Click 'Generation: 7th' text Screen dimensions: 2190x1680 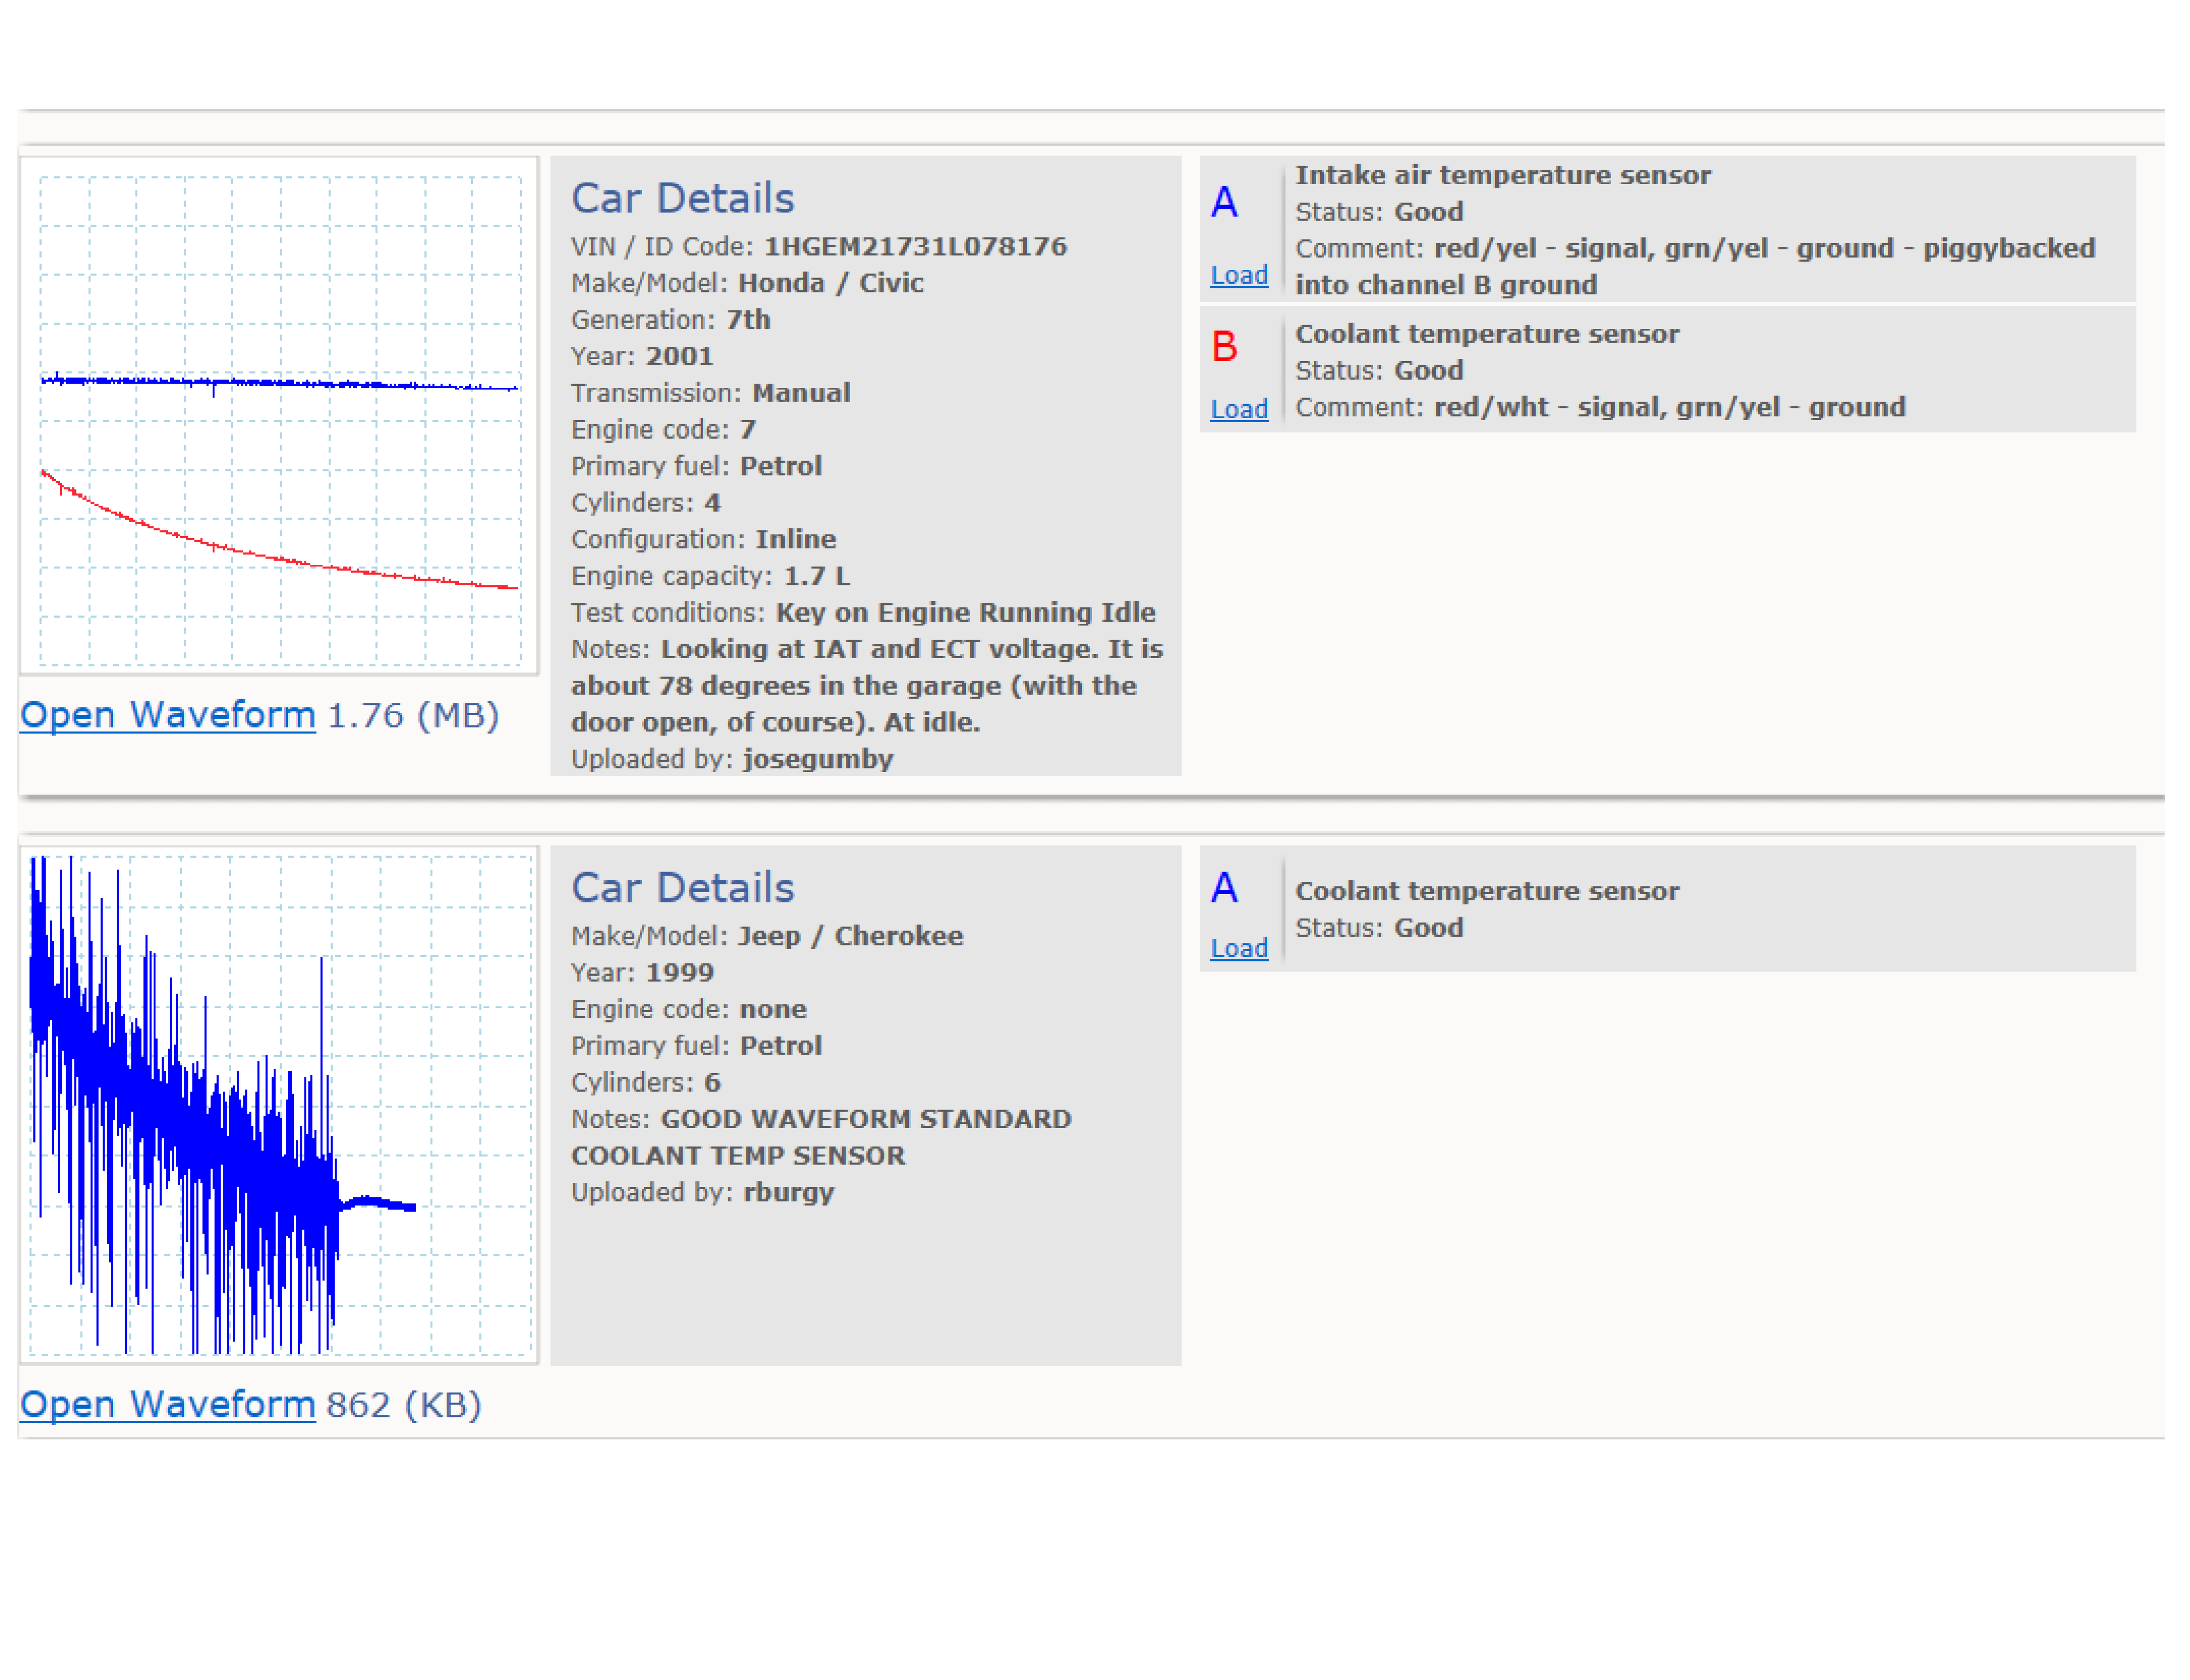(671, 320)
